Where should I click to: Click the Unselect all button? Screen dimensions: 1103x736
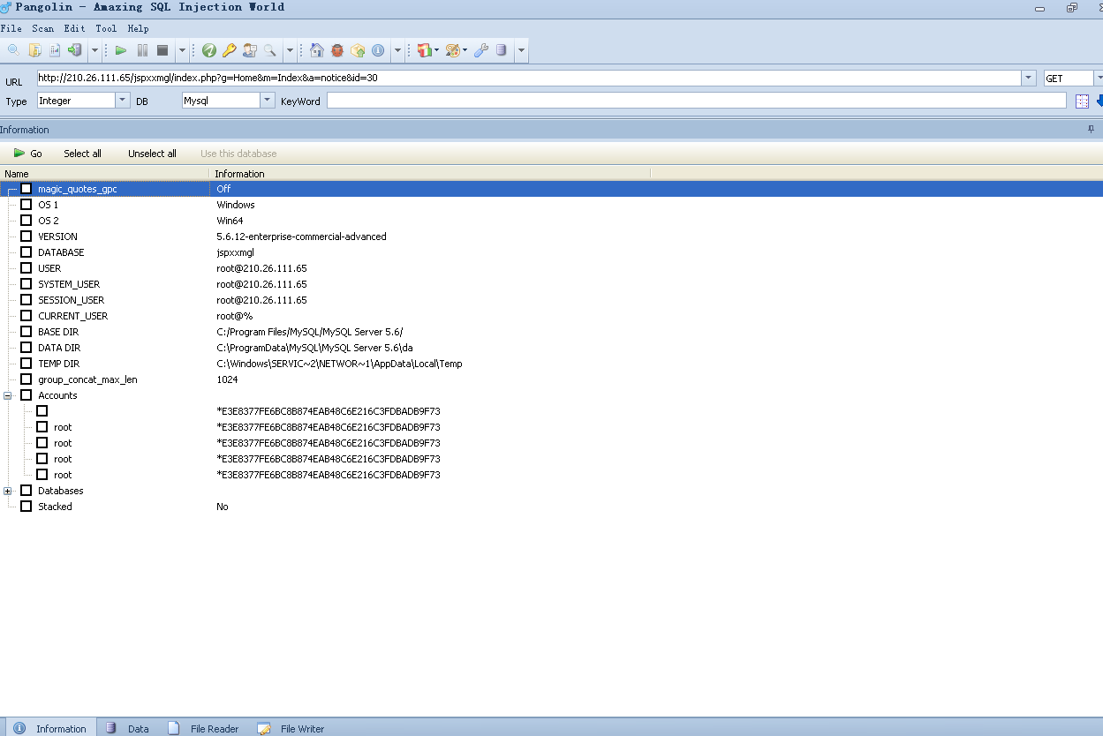[x=152, y=154]
